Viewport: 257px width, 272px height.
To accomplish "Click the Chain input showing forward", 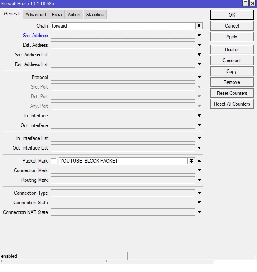I will 123,26.
